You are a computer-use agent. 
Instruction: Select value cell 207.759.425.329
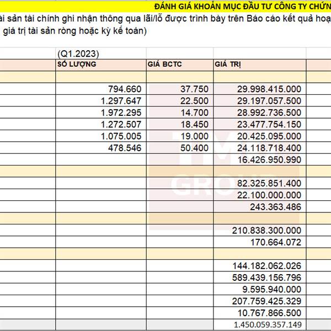(260, 301)
